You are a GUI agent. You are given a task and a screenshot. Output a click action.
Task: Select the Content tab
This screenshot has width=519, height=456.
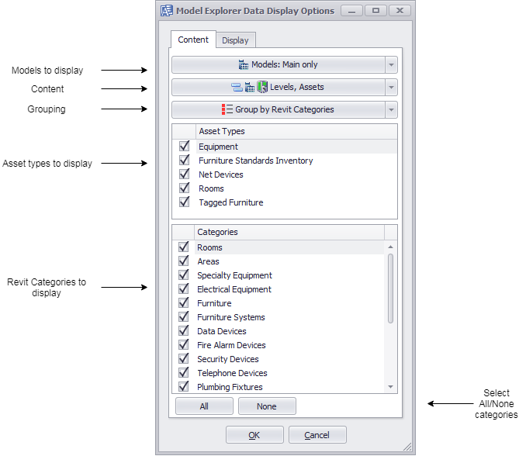click(x=193, y=40)
